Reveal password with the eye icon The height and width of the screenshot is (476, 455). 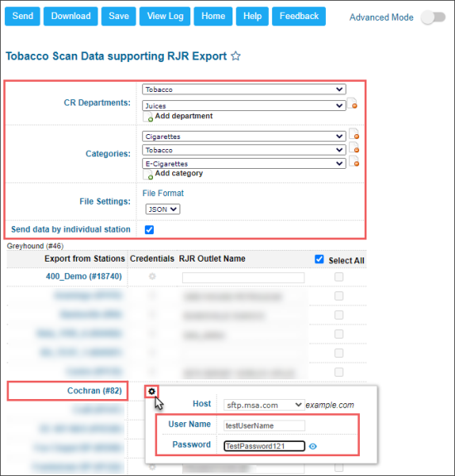click(x=313, y=446)
